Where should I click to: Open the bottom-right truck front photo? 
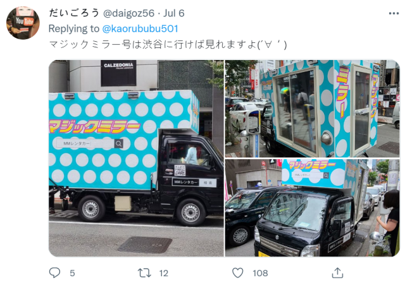(312, 208)
